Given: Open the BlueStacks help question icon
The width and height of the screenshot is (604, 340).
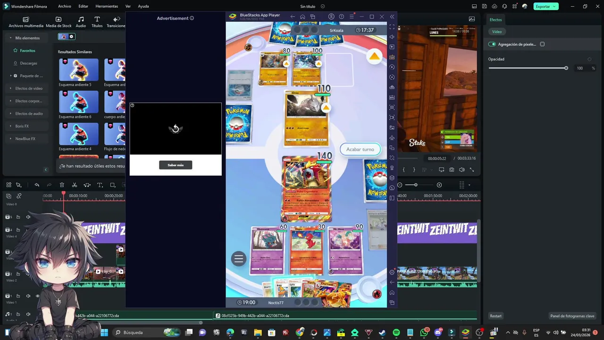Looking at the screenshot, I should click(x=341, y=17).
